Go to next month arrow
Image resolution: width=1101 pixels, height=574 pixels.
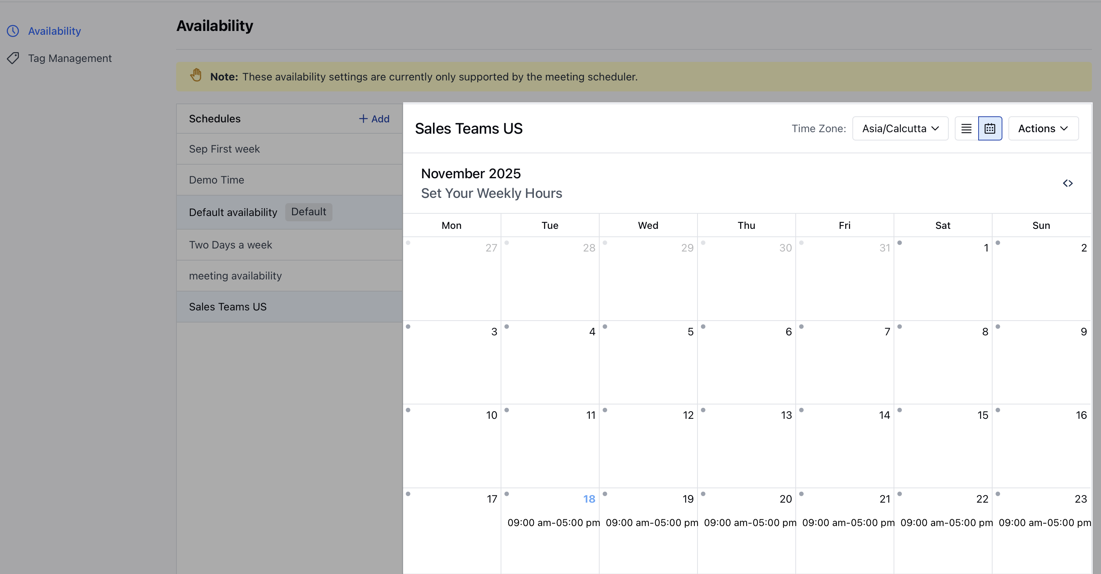1071,183
